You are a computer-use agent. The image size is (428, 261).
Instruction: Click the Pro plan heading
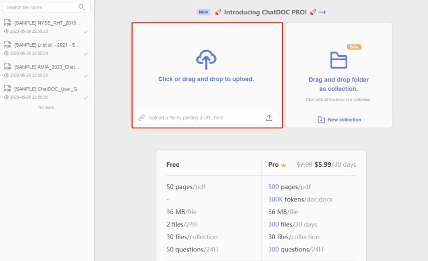(273, 165)
